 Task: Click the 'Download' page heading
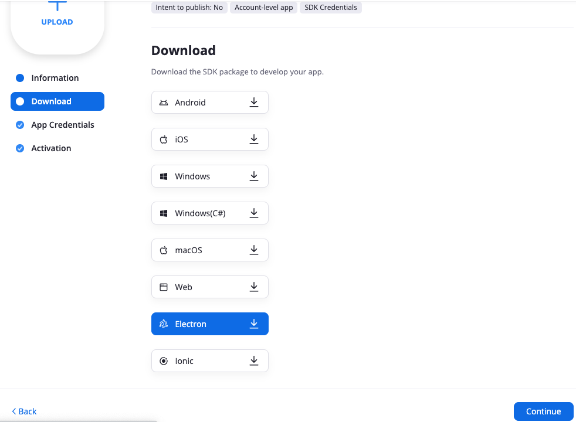184,50
